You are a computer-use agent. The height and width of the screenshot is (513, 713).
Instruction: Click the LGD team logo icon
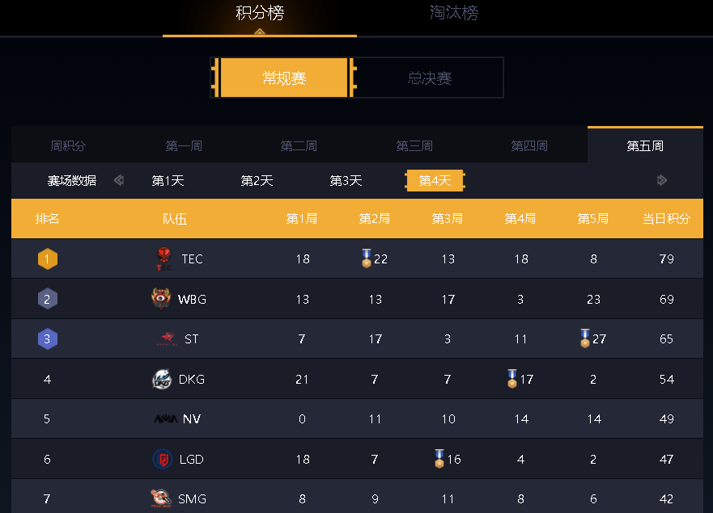point(163,459)
